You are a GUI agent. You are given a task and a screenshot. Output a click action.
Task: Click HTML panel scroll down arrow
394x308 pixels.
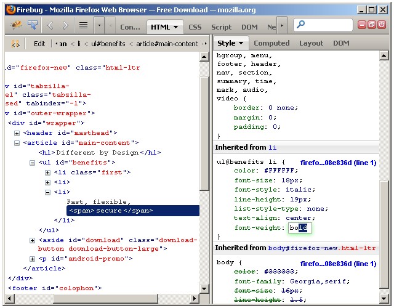[x=204, y=289]
